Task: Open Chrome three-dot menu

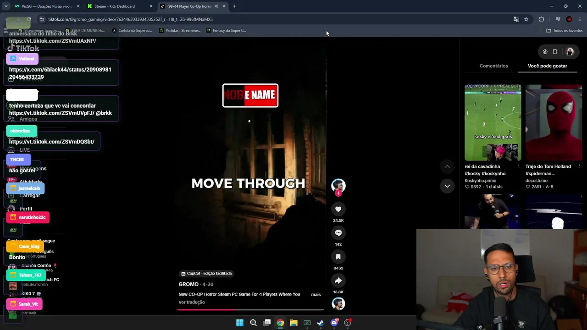Action: click(x=580, y=19)
